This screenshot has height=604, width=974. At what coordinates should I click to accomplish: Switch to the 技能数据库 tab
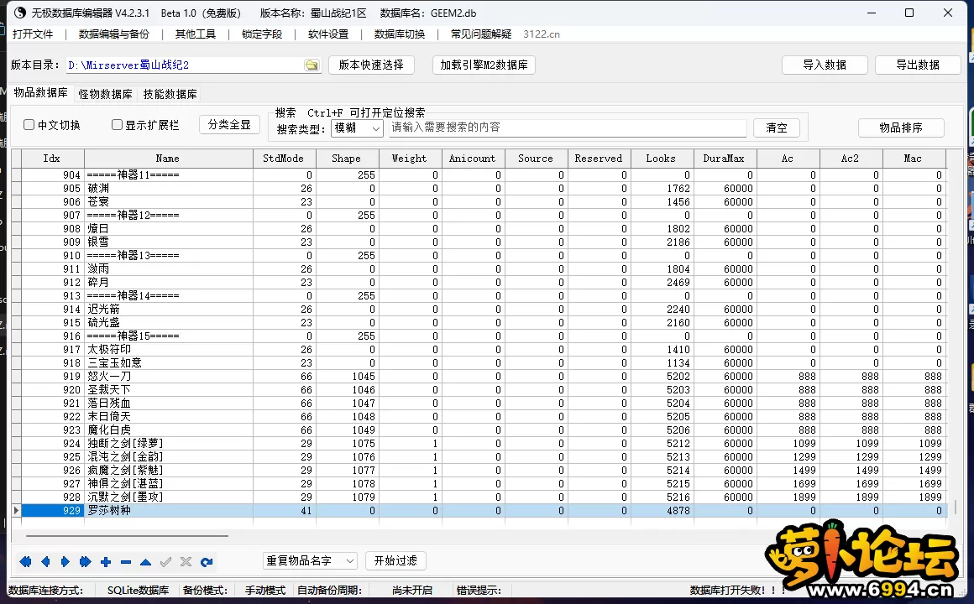[170, 94]
